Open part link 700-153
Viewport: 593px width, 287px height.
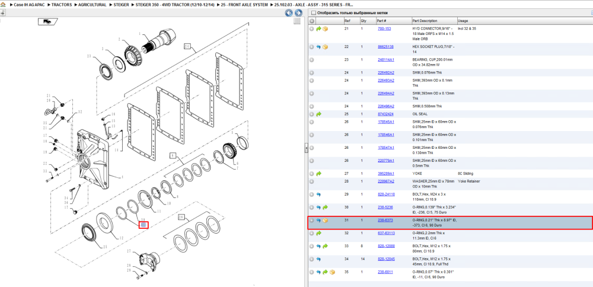pos(384,28)
